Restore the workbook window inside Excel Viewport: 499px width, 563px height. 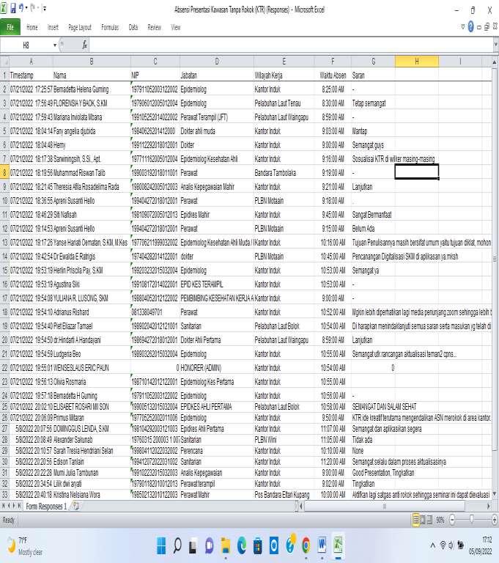pyautogui.click(x=487, y=26)
